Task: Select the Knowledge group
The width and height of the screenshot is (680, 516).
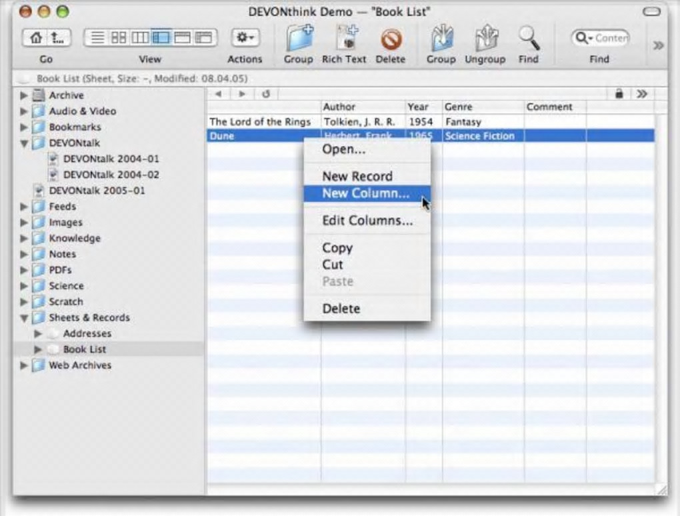Action: 75,238
